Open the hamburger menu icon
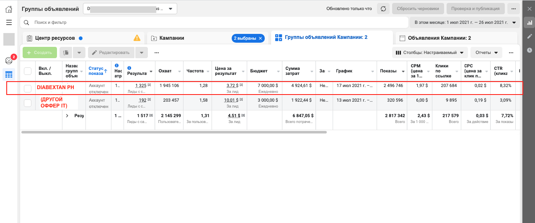This screenshot has width=535, height=223. 9,22
